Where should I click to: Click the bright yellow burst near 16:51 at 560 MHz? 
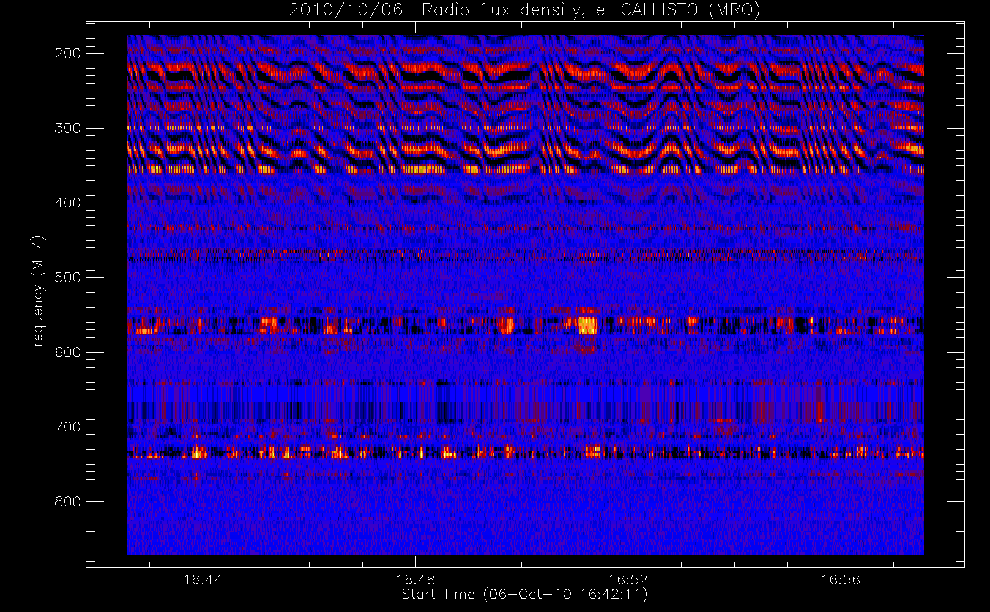587,325
